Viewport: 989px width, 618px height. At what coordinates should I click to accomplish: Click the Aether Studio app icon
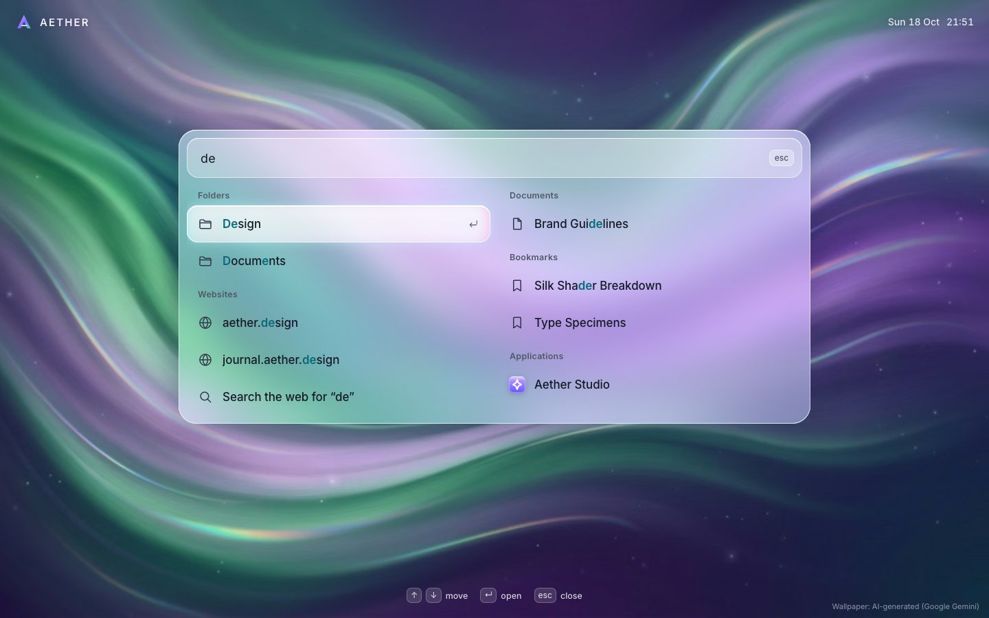(517, 385)
